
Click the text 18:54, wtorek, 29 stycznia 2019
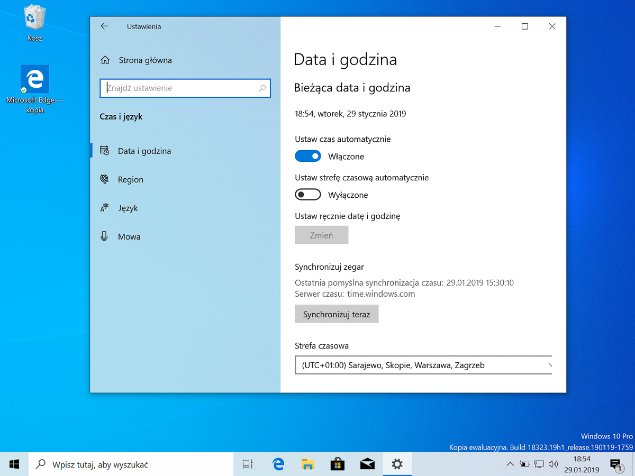point(350,114)
